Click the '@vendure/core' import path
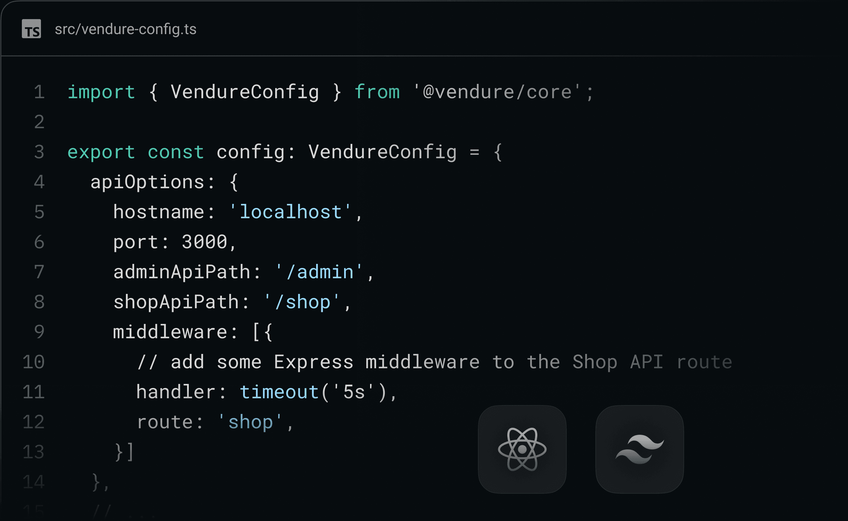Screen dimensions: 848x521 497,92
